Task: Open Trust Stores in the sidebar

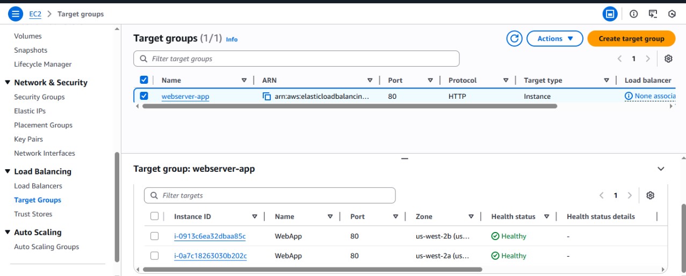Action: [33, 214]
